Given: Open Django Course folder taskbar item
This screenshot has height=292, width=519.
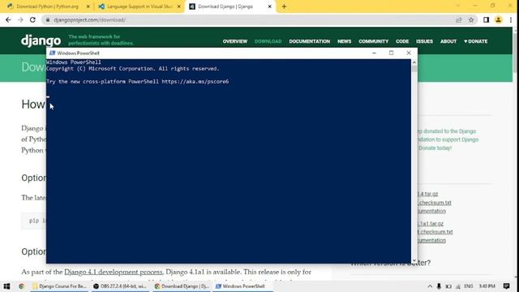Looking at the screenshot, I should pyautogui.click(x=59, y=286).
